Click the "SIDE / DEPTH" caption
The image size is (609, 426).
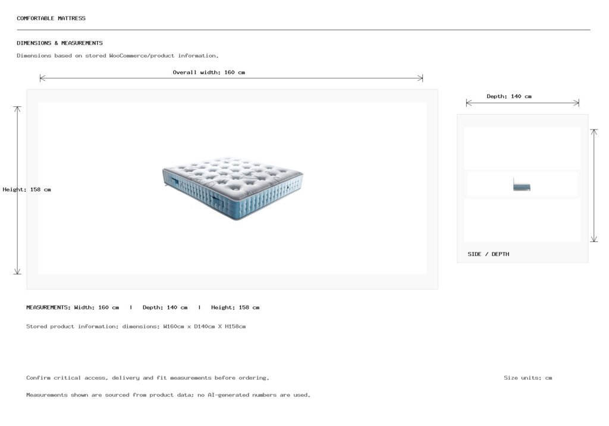tap(488, 254)
